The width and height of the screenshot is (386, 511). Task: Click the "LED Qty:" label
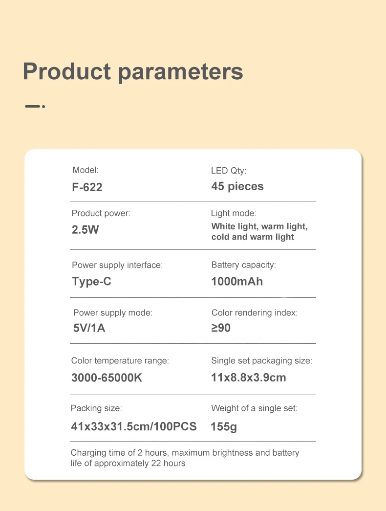click(229, 171)
